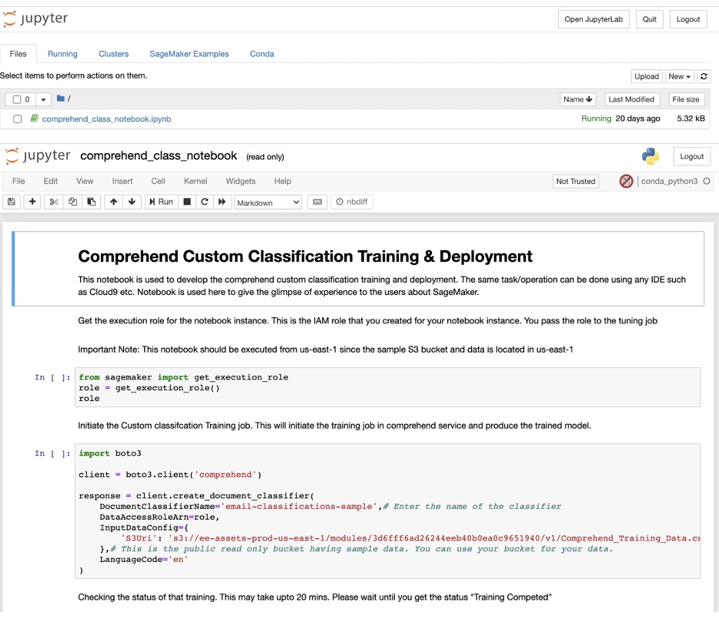This screenshot has width=719, height=619.
Task: Click the boto3 create_document_classifier code cell
Action: tap(387, 511)
